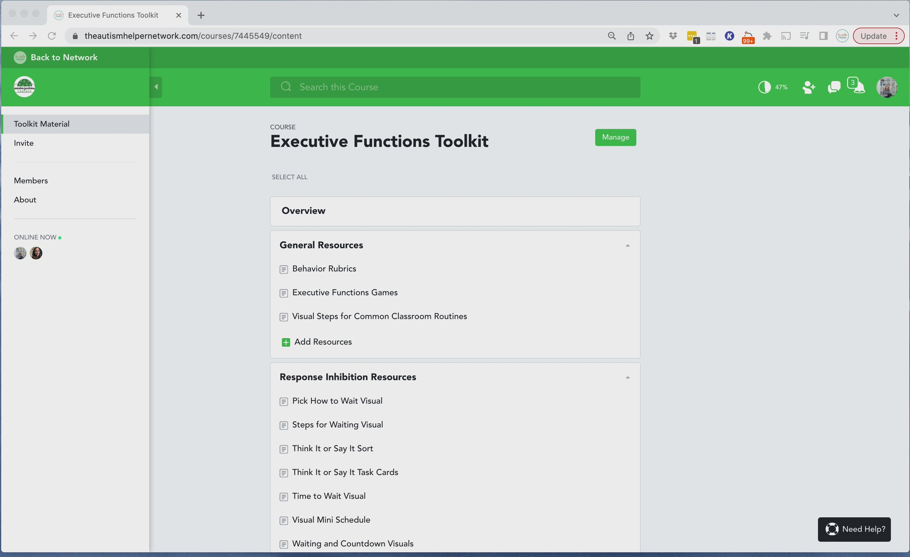910x557 pixels.
Task: Open the Members link in sidebar
Action: click(x=31, y=180)
